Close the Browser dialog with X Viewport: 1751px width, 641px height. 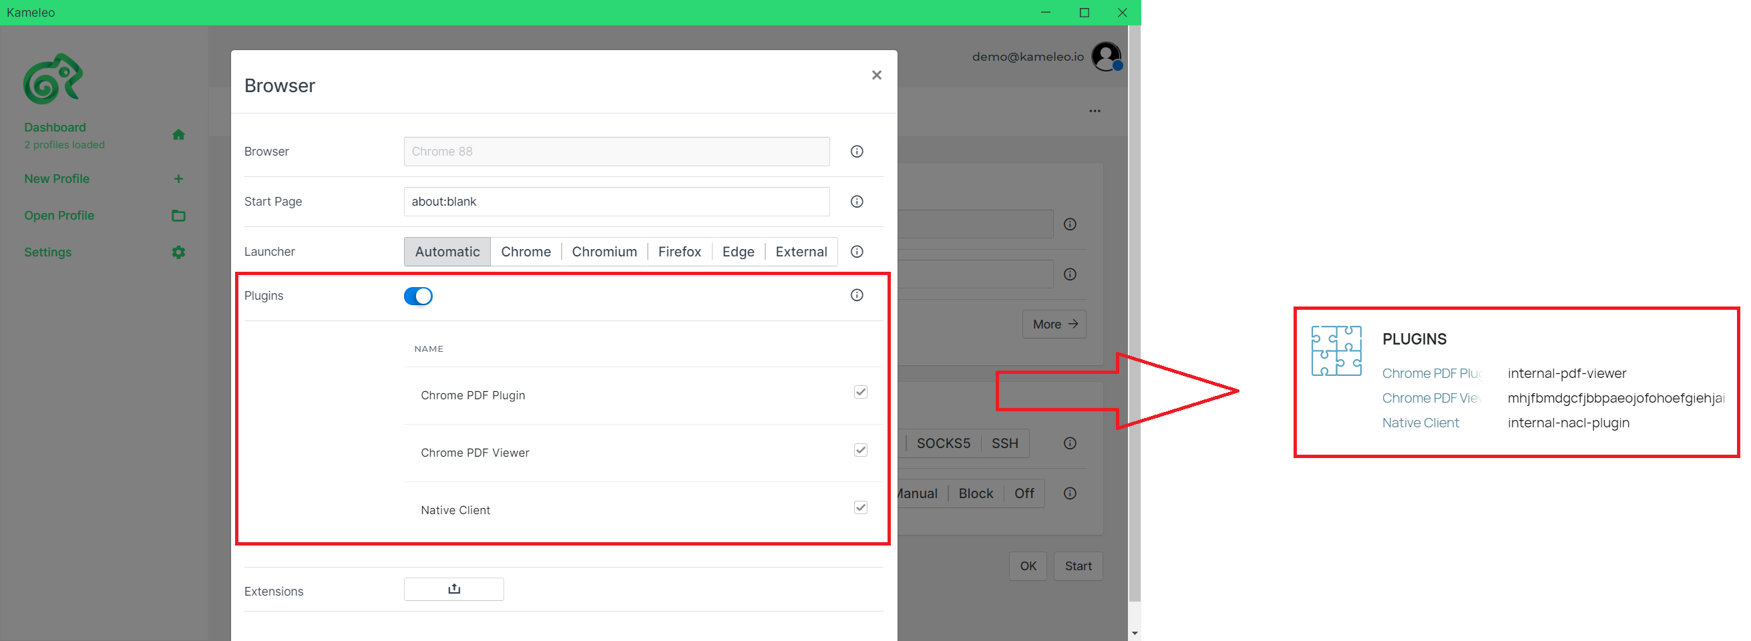coord(876,75)
